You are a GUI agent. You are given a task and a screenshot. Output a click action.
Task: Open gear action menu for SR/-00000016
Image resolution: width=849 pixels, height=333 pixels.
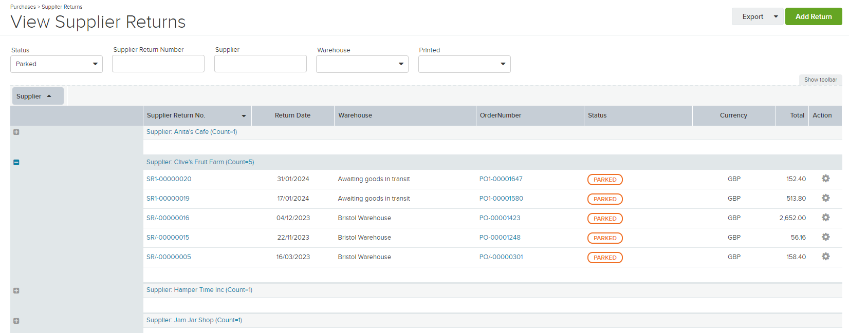click(x=825, y=218)
